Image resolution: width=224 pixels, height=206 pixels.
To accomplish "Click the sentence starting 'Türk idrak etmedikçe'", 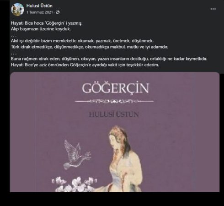I will [90, 47].
